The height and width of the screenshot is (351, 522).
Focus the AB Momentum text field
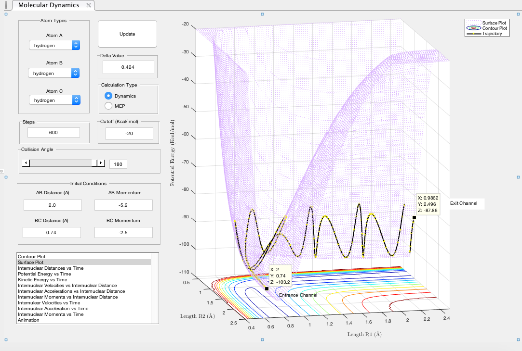[x=123, y=205]
